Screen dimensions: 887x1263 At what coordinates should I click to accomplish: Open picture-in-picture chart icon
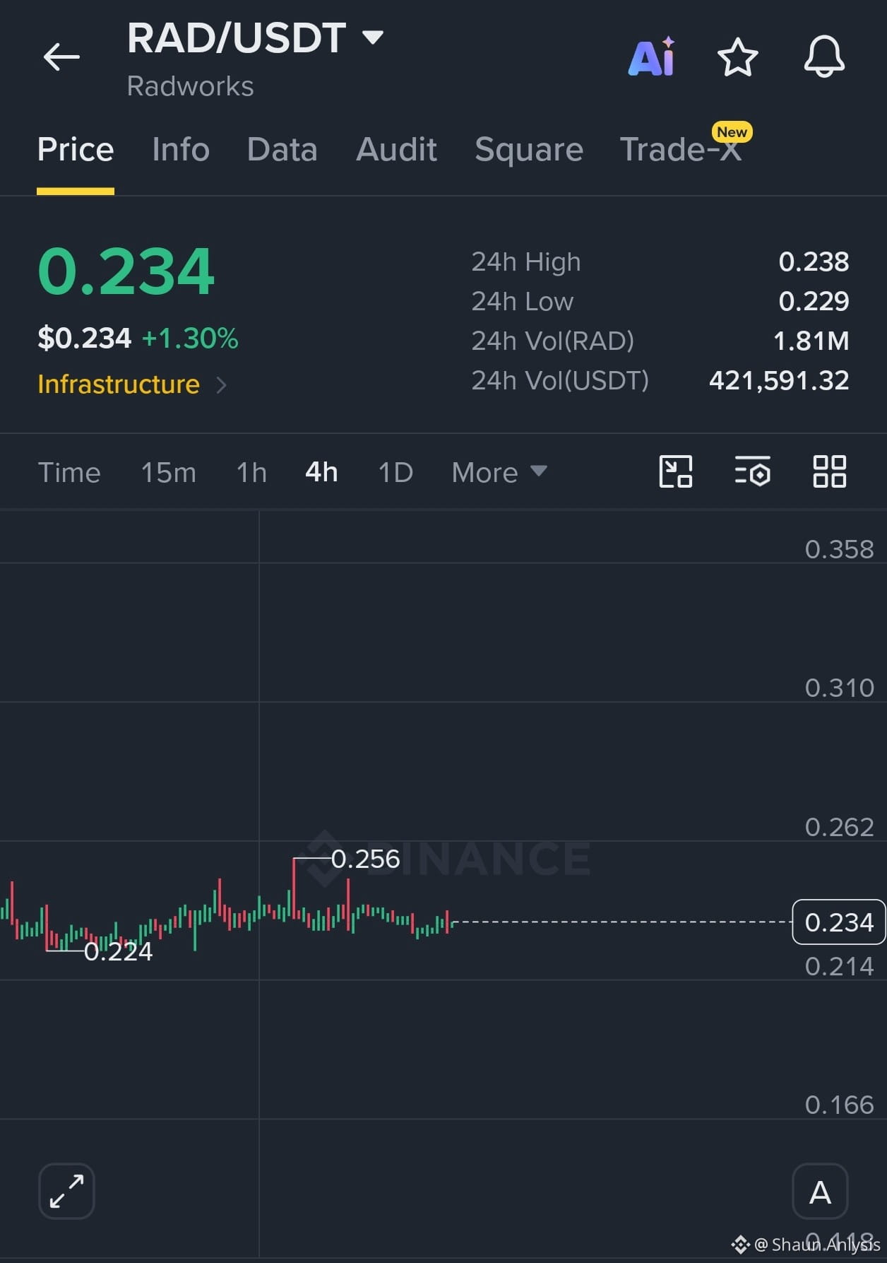click(676, 471)
